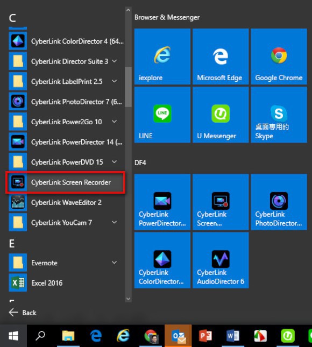This screenshot has width=312, height=347.
Task: Click the letter E section header
Action: 12,243
